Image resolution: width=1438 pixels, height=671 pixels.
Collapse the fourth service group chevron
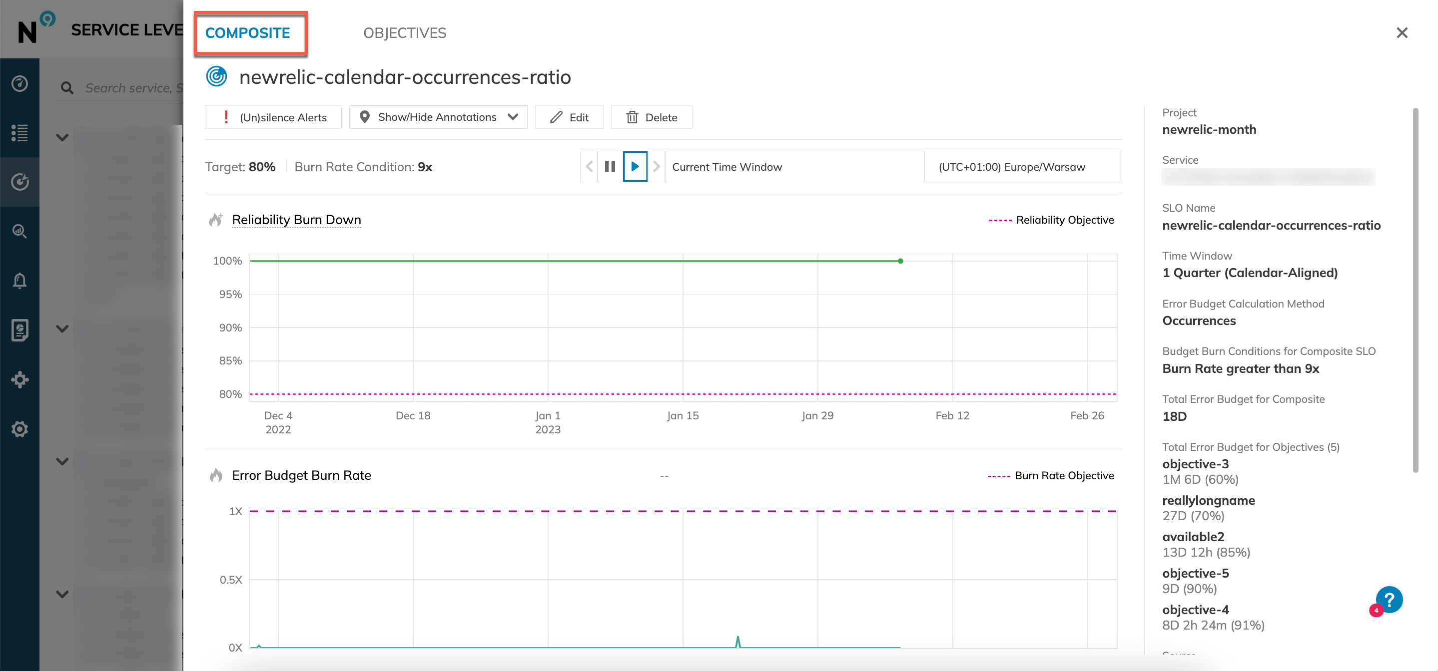coord(62,594)
